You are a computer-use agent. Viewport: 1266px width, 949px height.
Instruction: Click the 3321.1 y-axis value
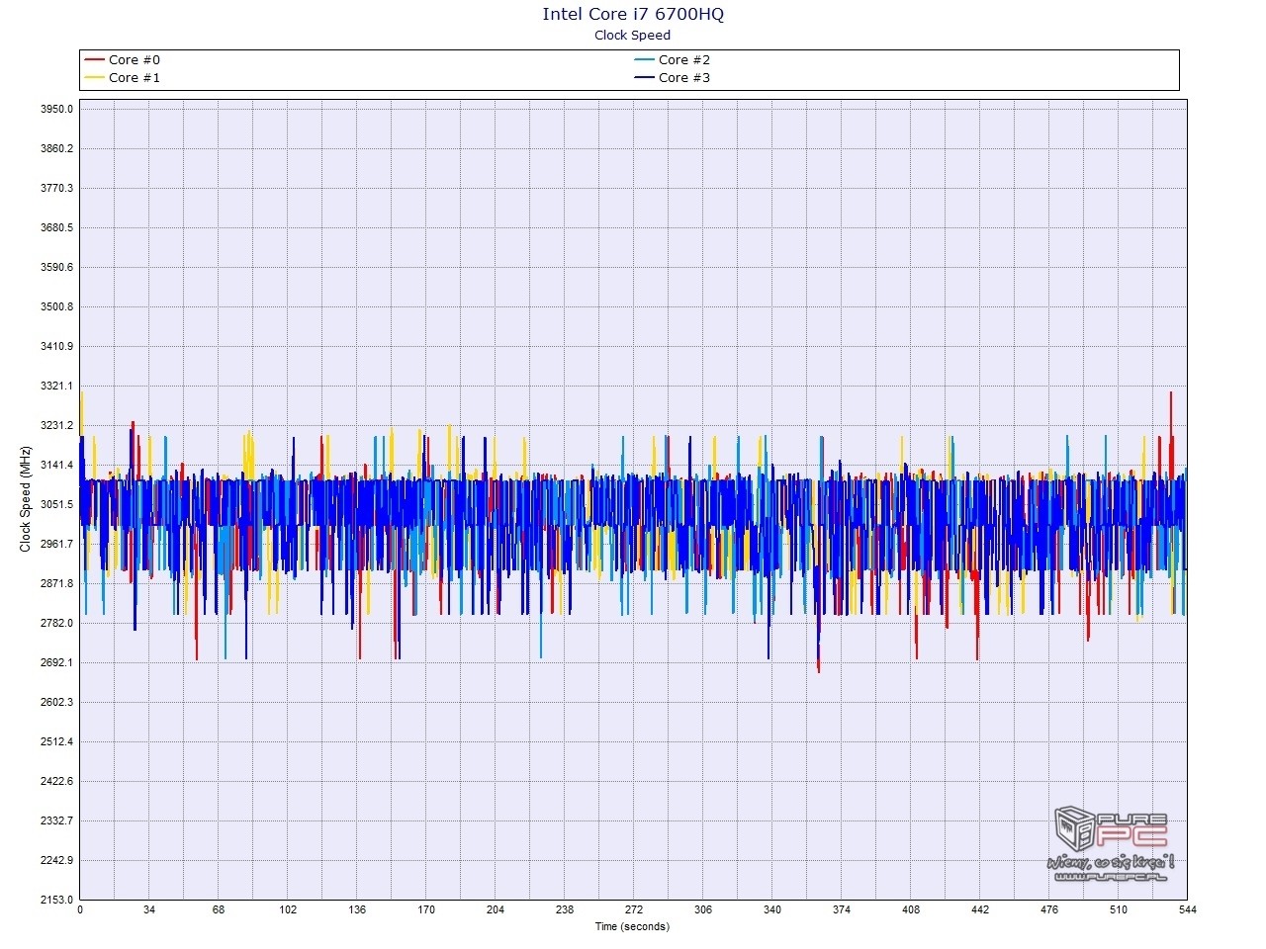(57, 387)
